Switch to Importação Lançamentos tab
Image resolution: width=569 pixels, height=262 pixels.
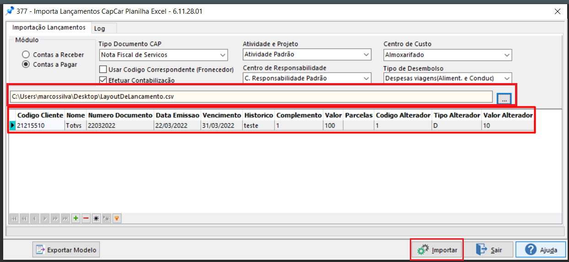(x=49, y=27)
